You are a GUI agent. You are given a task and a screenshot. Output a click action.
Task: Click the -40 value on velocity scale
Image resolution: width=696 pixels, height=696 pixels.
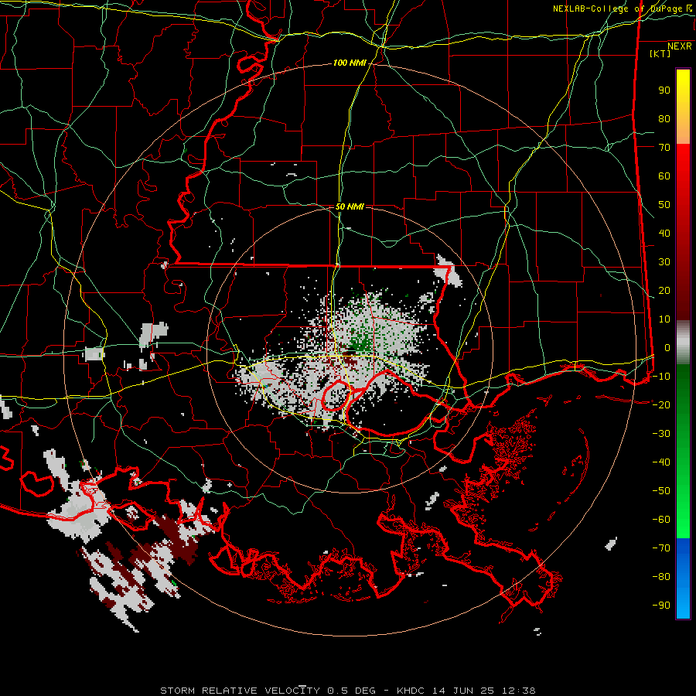click(x=661, y=462)
